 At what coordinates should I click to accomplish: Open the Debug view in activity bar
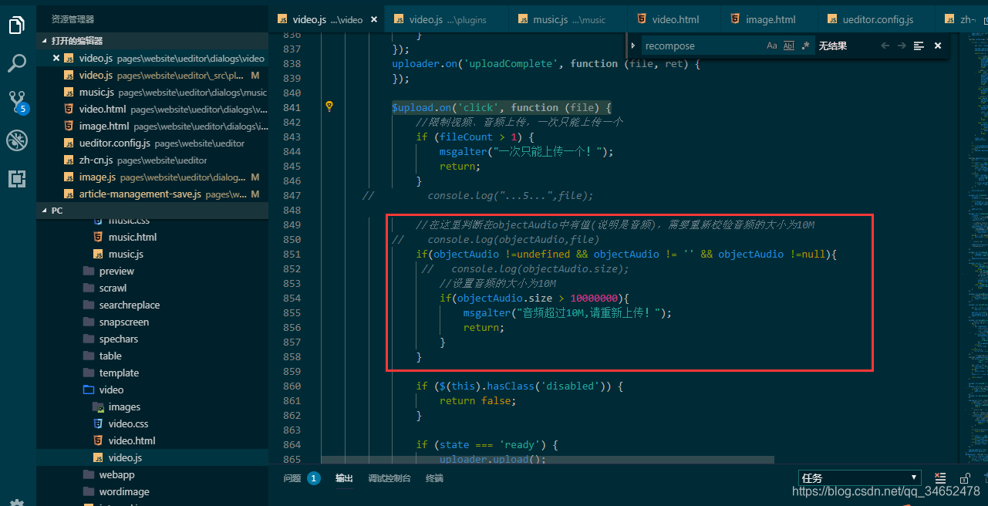(x=17, y=140)
